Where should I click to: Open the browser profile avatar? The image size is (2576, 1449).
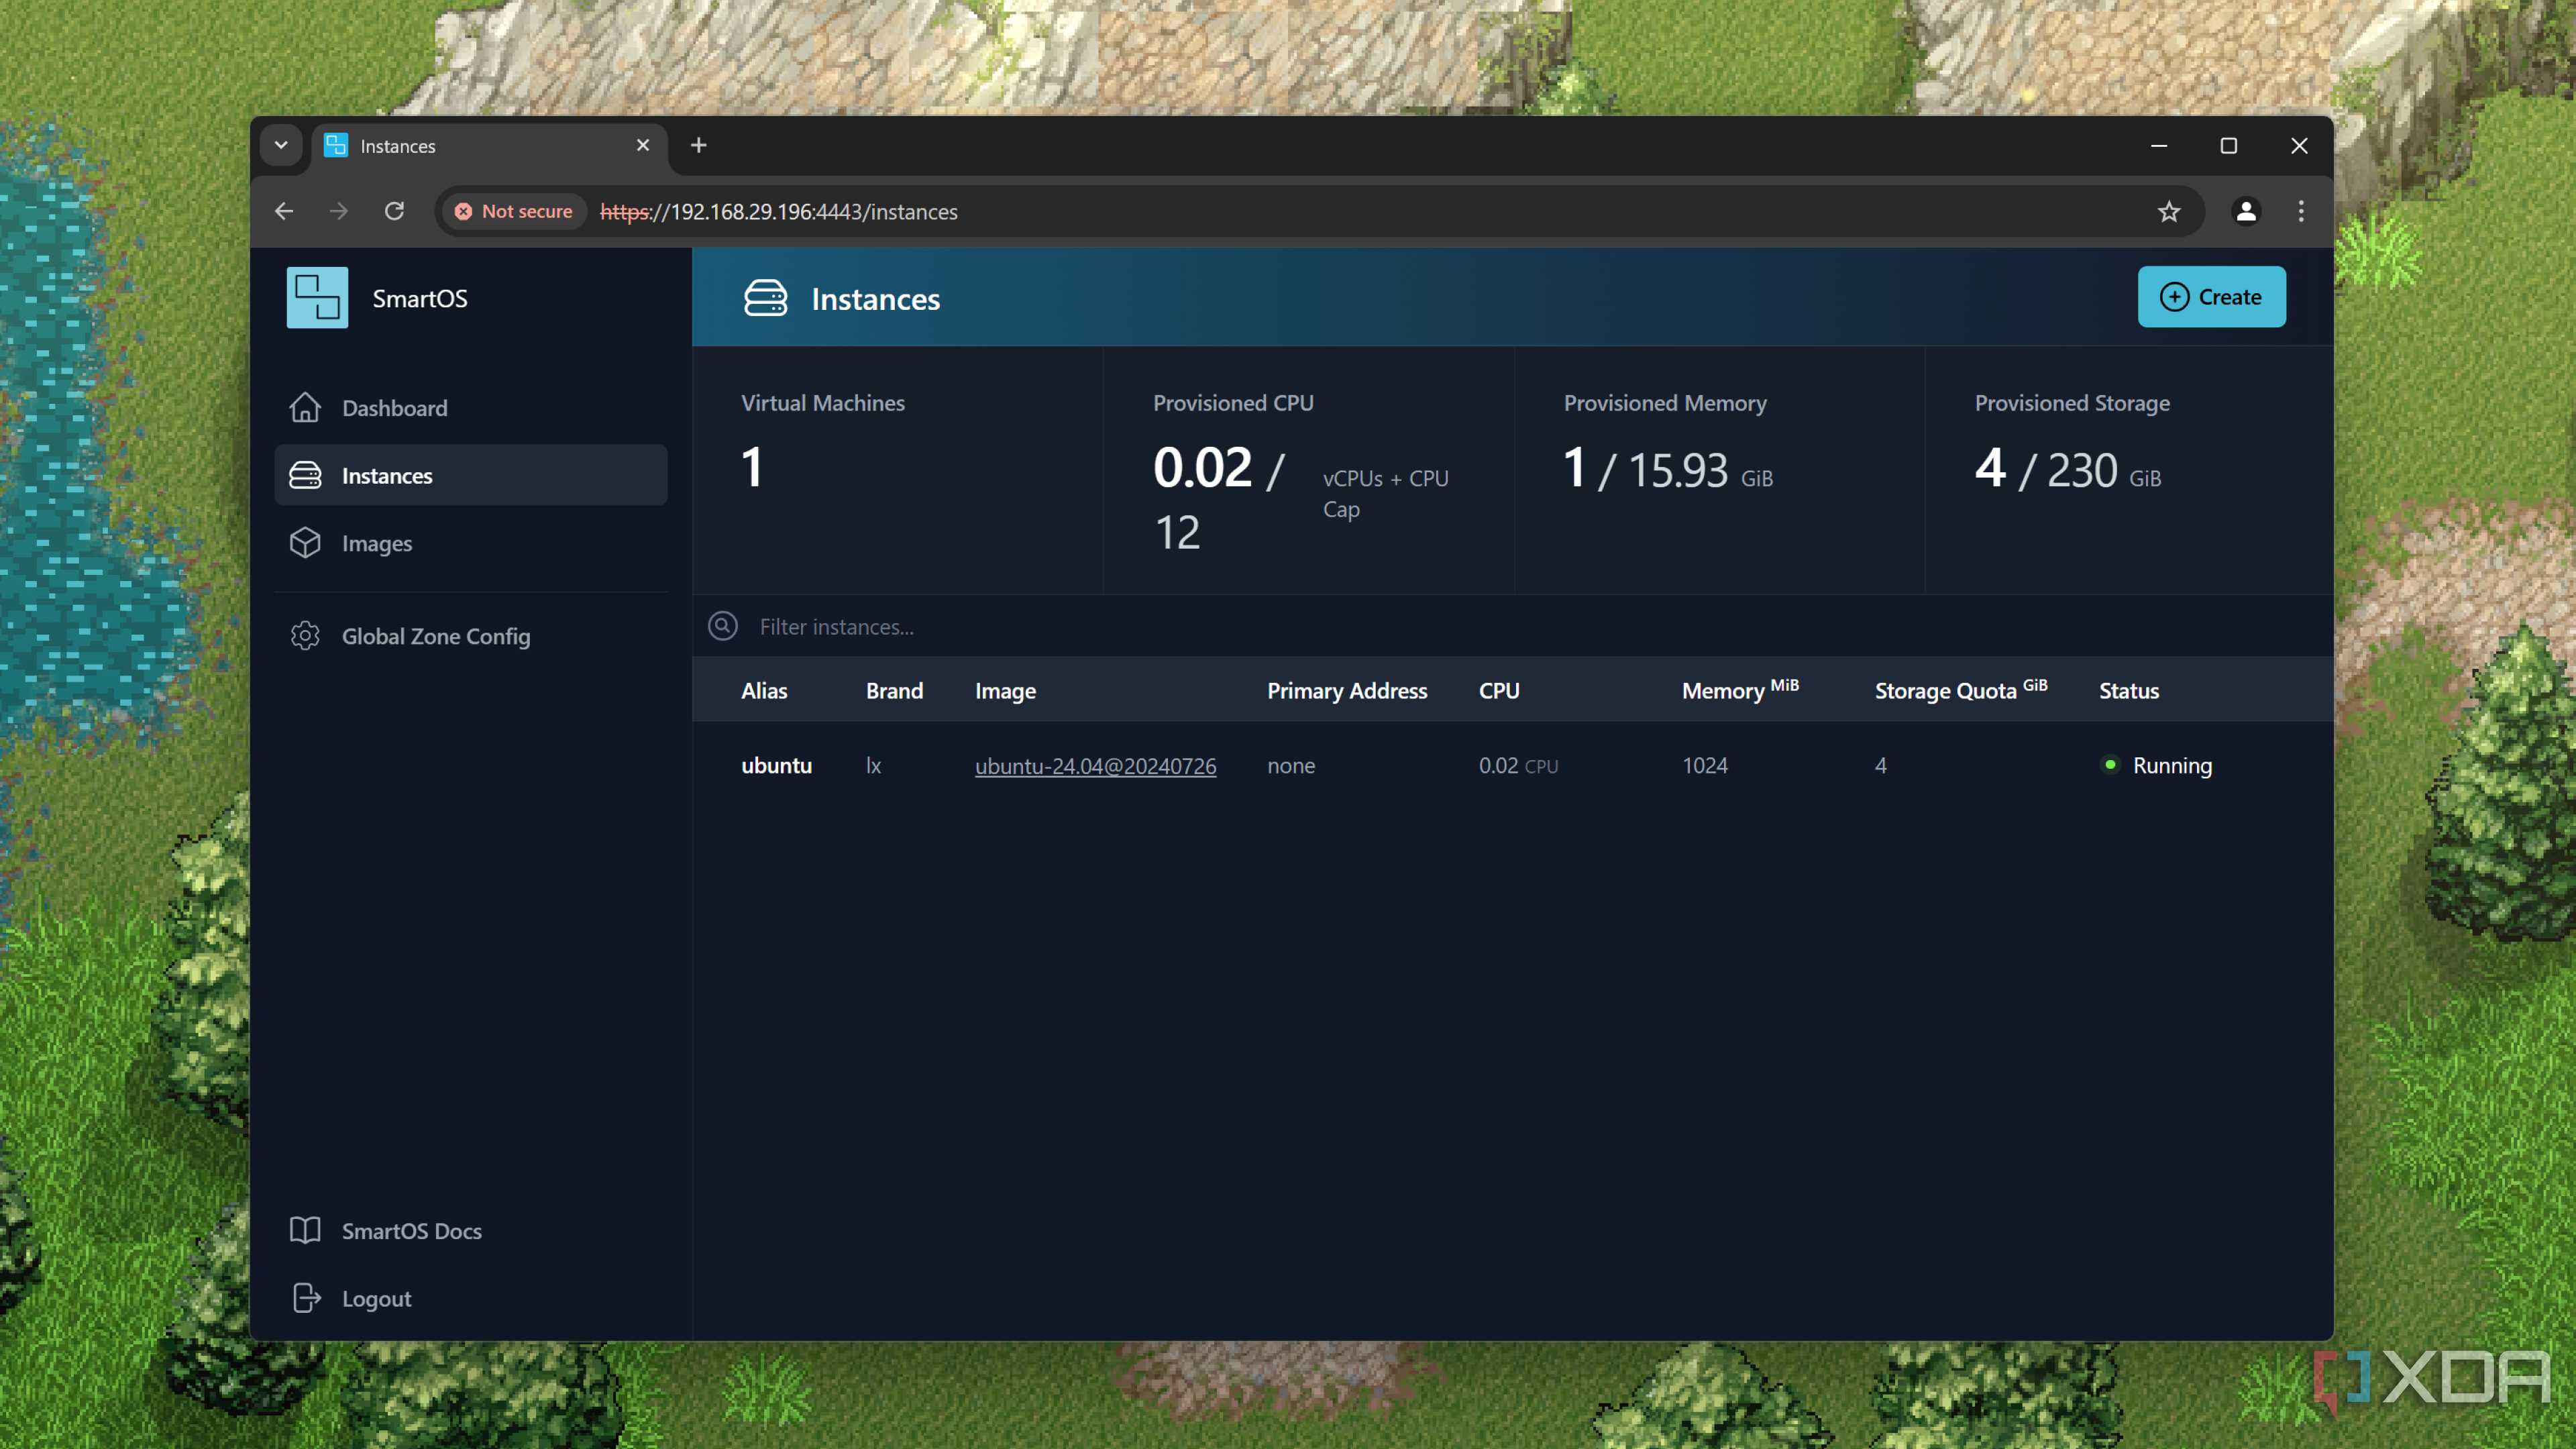tap(2246, 211)
